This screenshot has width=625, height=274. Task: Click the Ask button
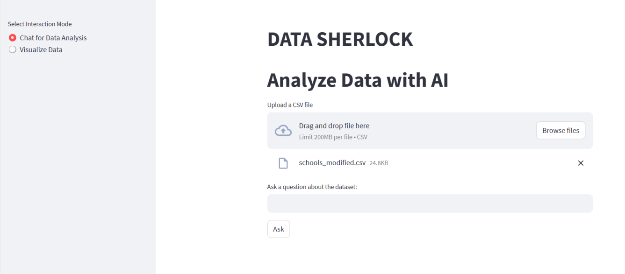pyautogui.click(x=279, y=229)
